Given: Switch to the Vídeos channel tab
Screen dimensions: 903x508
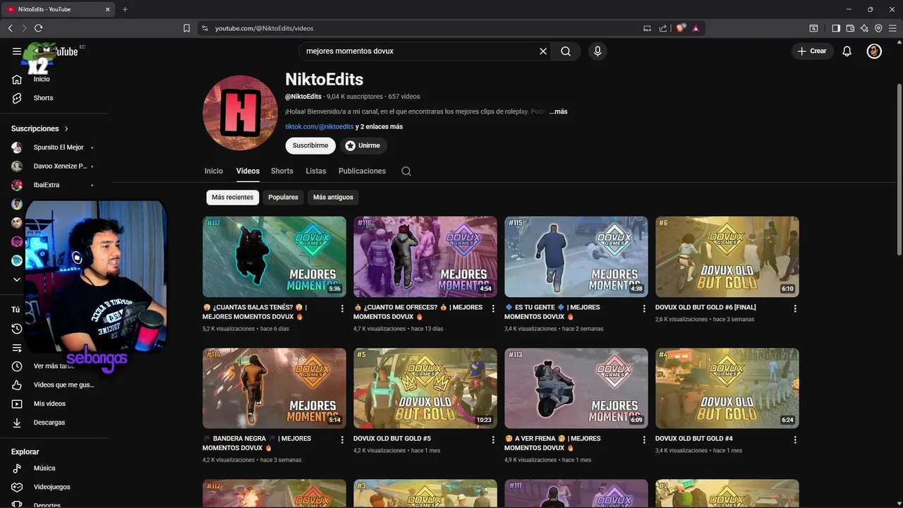Looking at the screenshot, I should click(248, 171).
